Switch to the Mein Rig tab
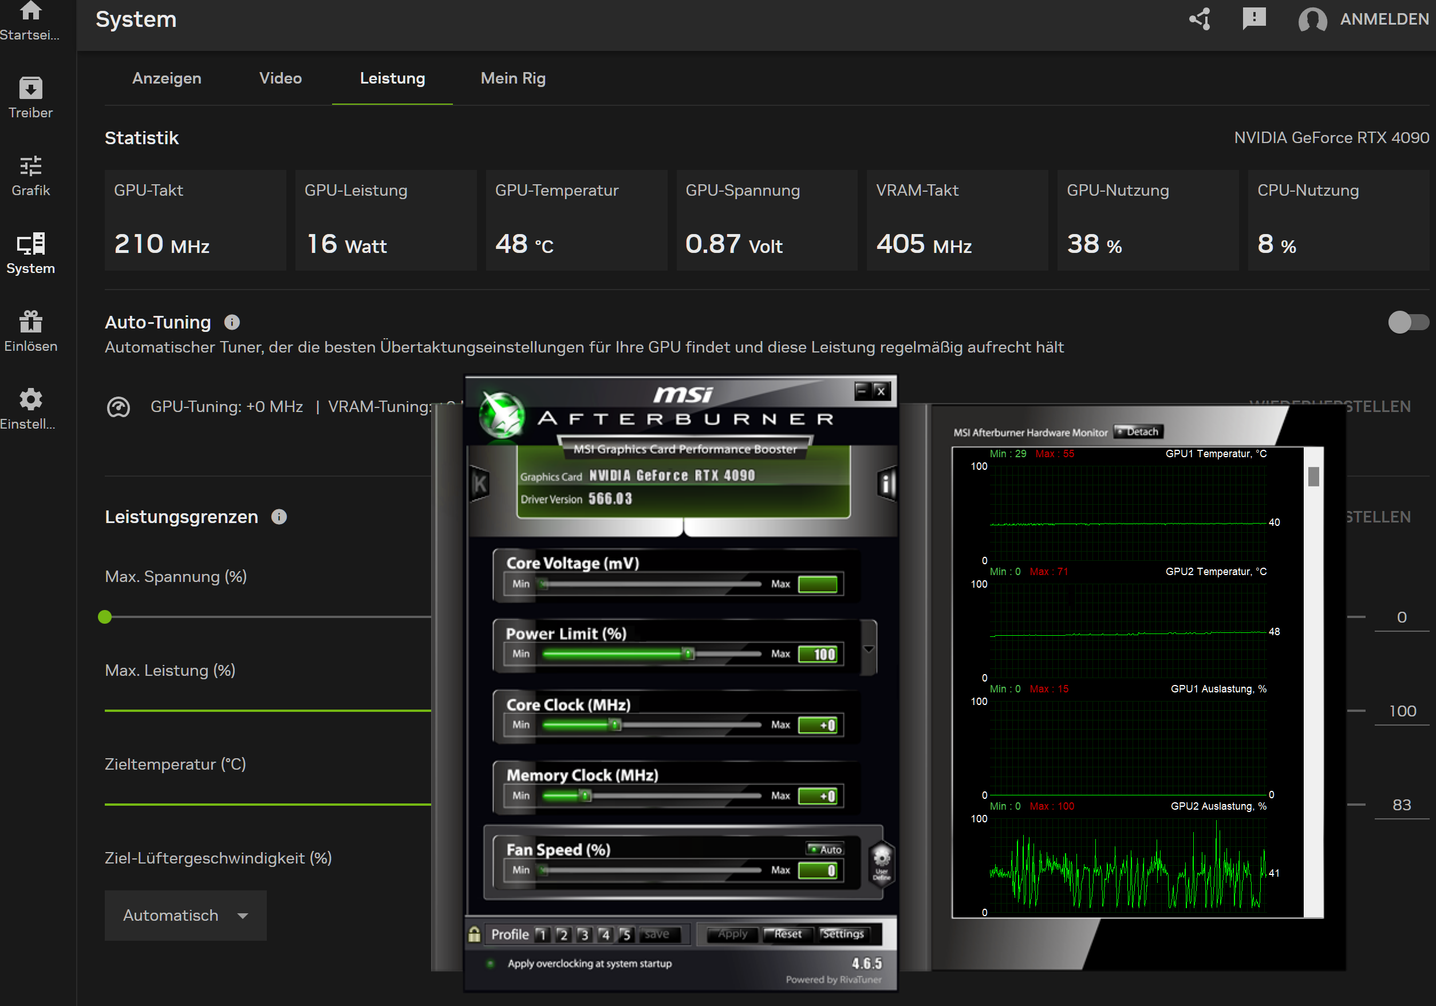Image resolution: width=1436 pixels, height=1006 pixels. point(513,78)
